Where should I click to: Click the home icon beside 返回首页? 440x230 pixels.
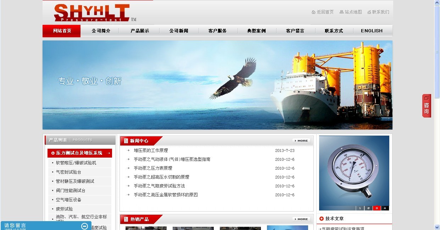pos(313,12)
